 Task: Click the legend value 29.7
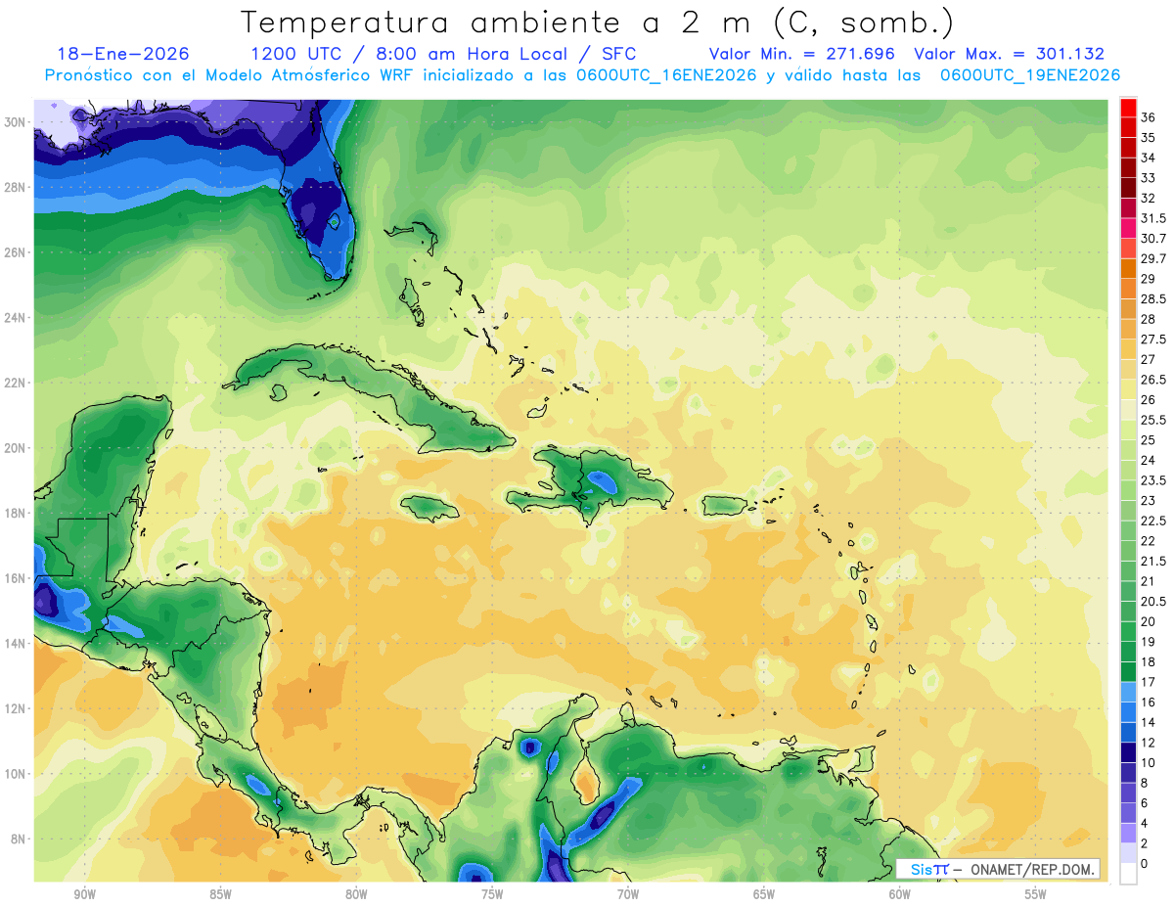[1153, 258]
